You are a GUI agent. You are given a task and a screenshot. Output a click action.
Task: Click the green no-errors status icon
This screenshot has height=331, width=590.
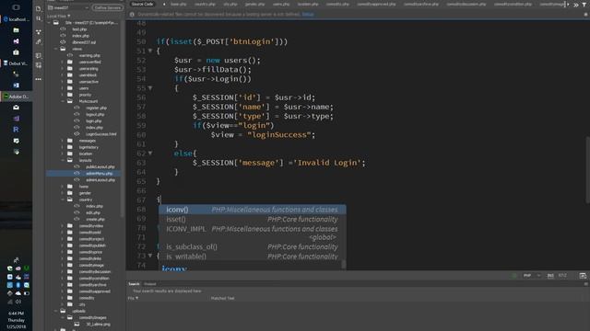514,276
